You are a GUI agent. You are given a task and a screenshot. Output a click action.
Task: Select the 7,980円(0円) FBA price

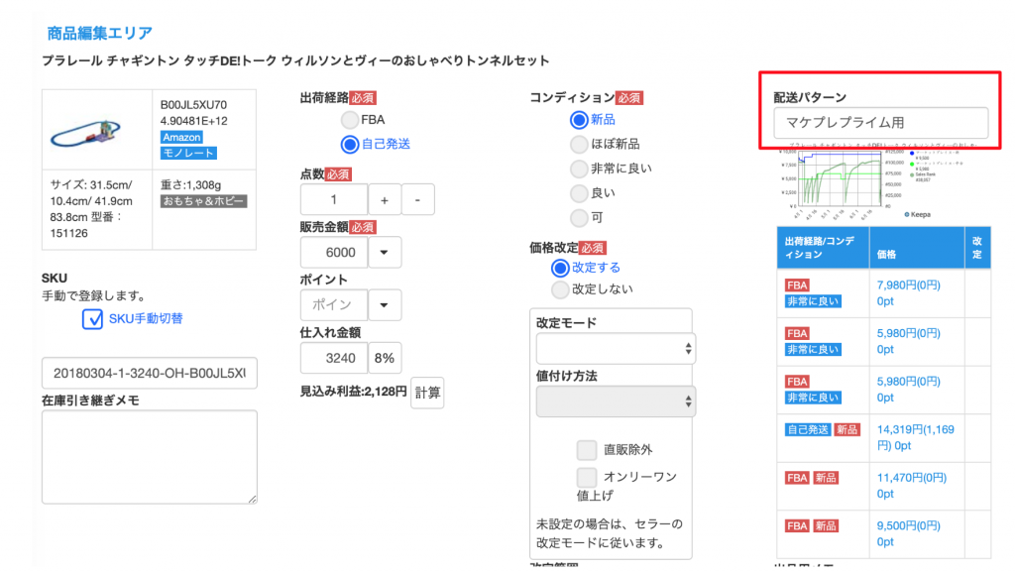click(908, 286)
